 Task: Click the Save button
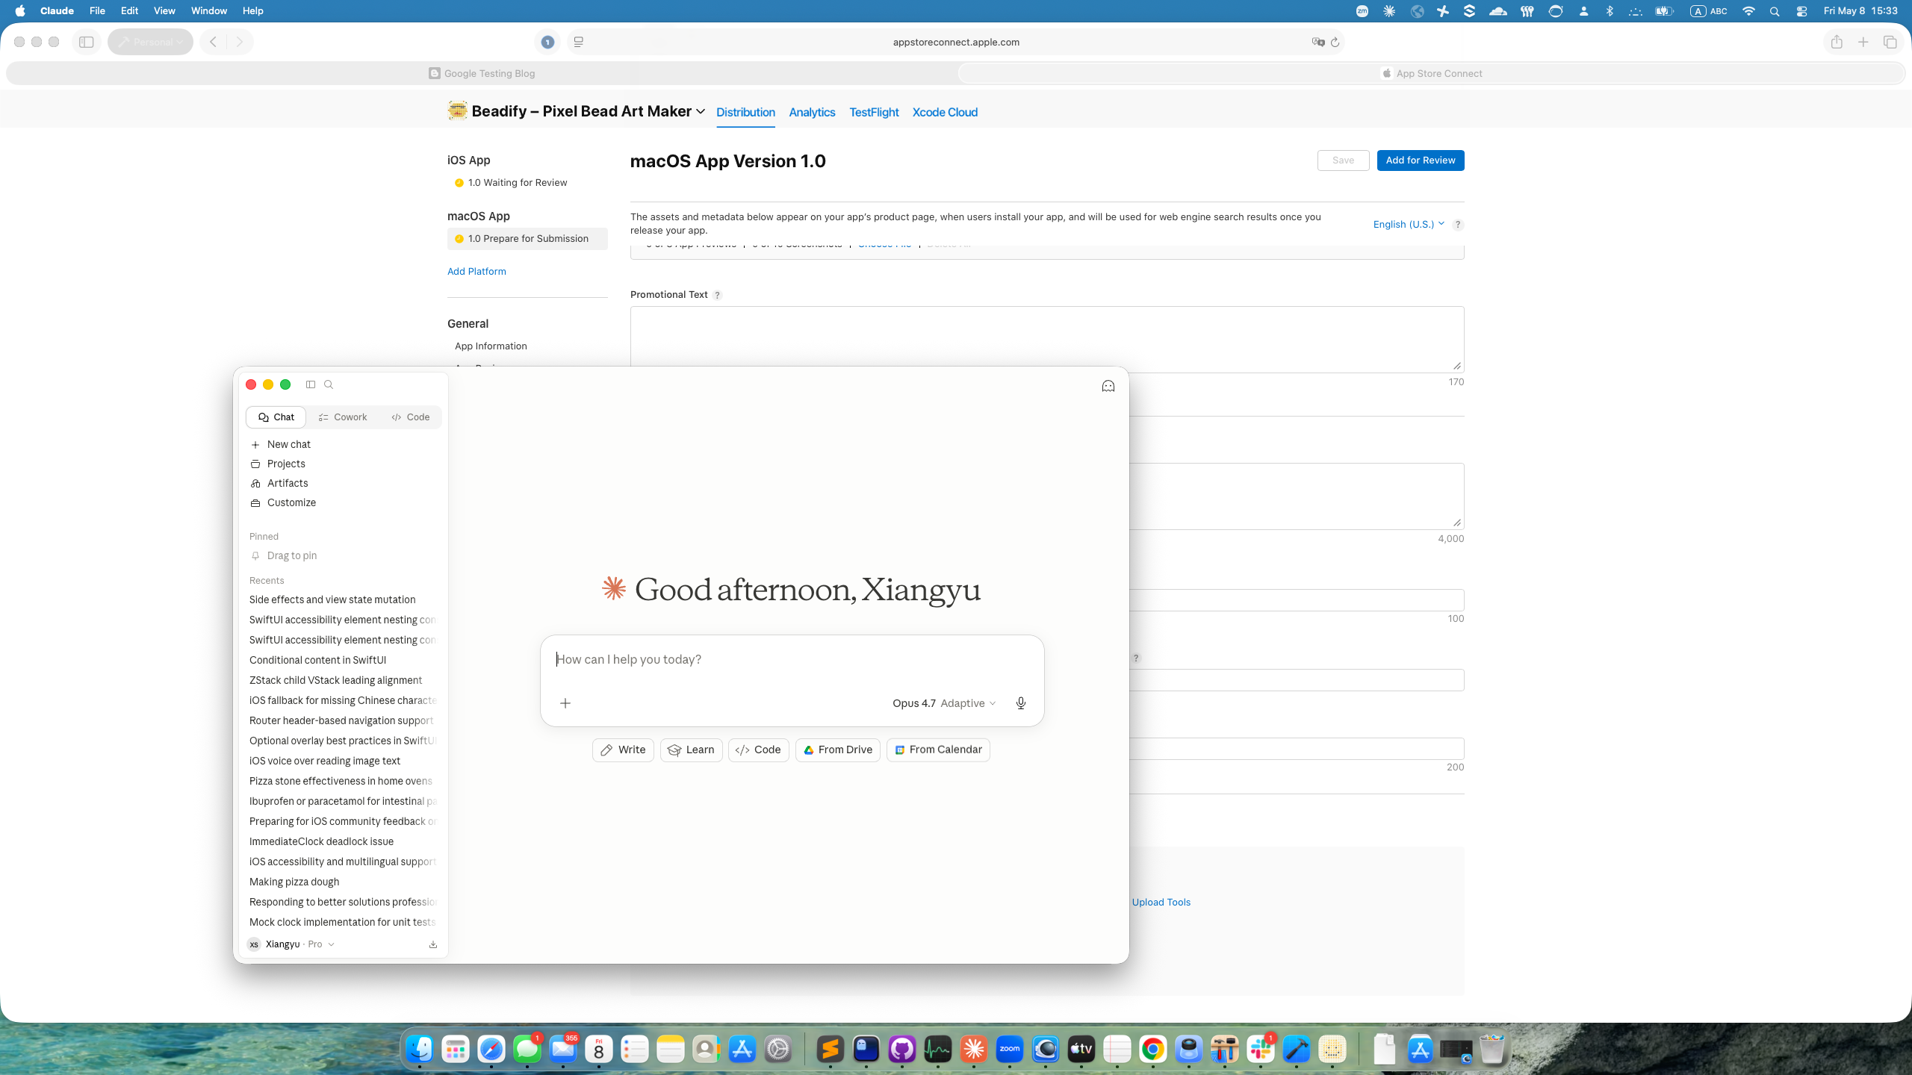[x=1343, y=161]
